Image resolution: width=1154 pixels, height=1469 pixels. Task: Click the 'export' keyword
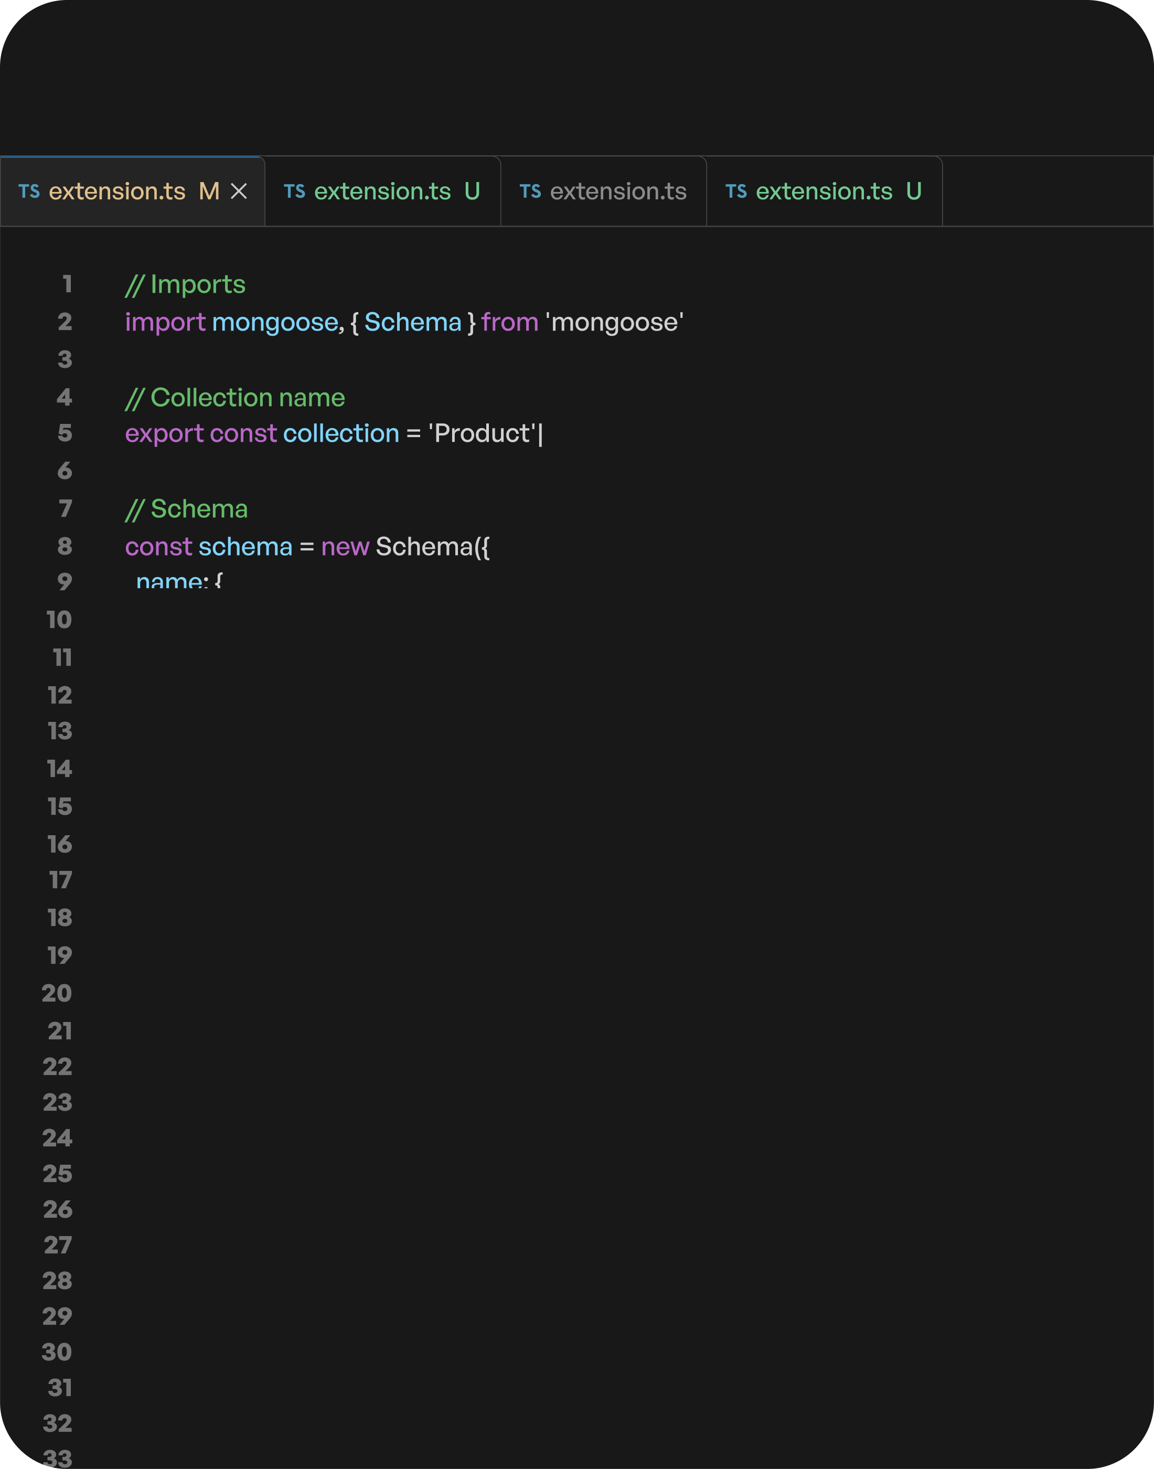click(x=164, y=433)
